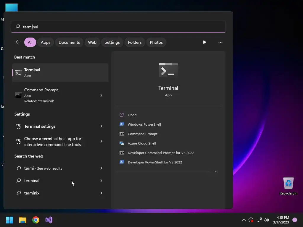Expand Terminal settings chevron

(x=101, y=126)
